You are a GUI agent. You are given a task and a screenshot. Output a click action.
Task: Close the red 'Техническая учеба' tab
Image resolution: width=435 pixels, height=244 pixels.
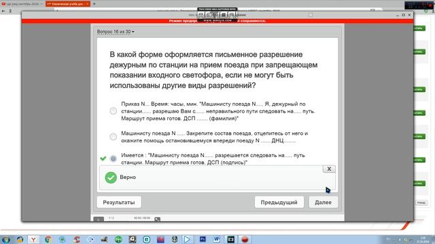coord(88,4)
